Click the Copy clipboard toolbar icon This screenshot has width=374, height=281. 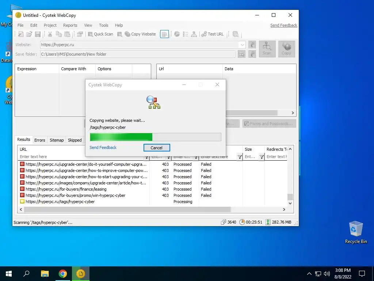[x=58, y=34]
